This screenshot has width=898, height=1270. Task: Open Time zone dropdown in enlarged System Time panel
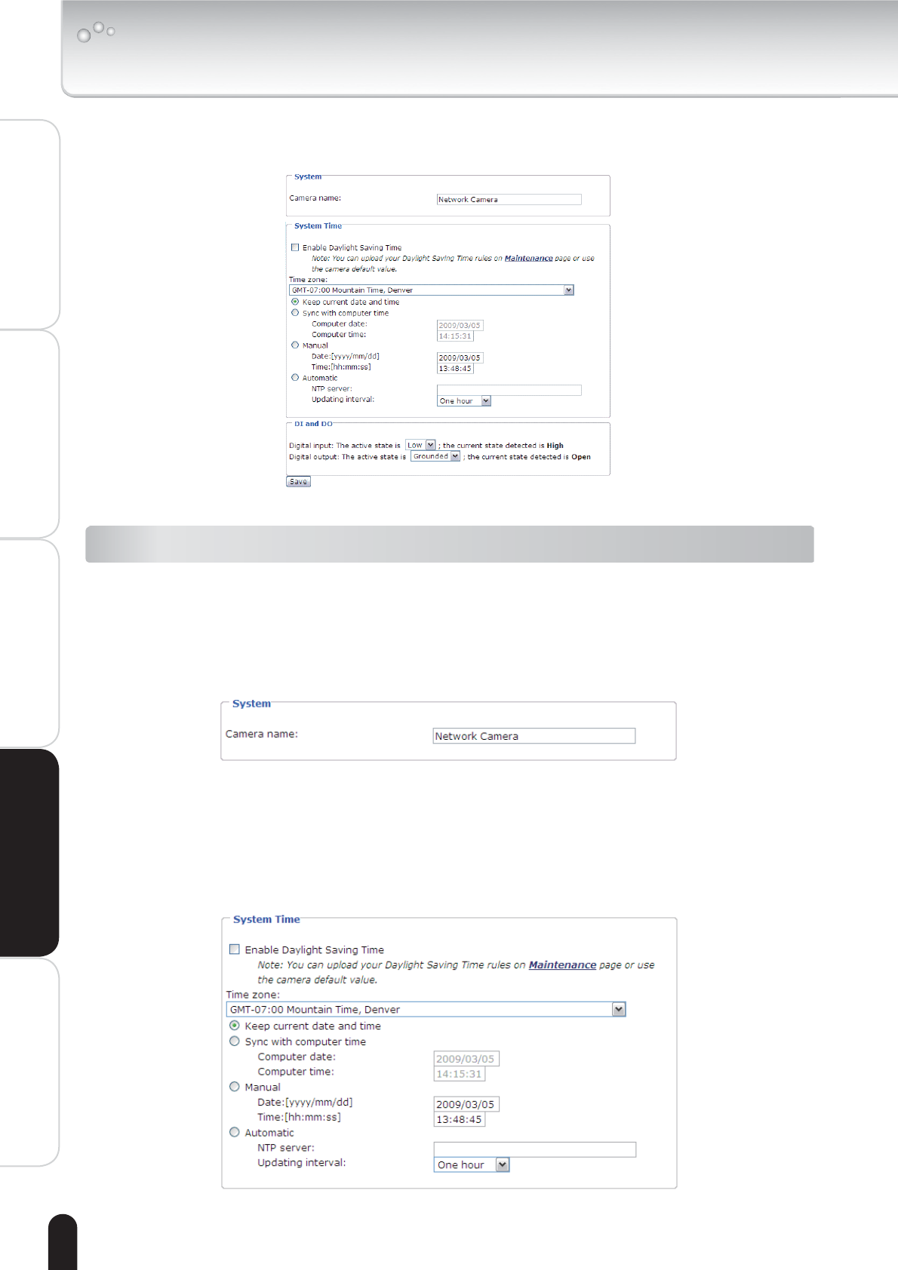[x=426, y=1009]
